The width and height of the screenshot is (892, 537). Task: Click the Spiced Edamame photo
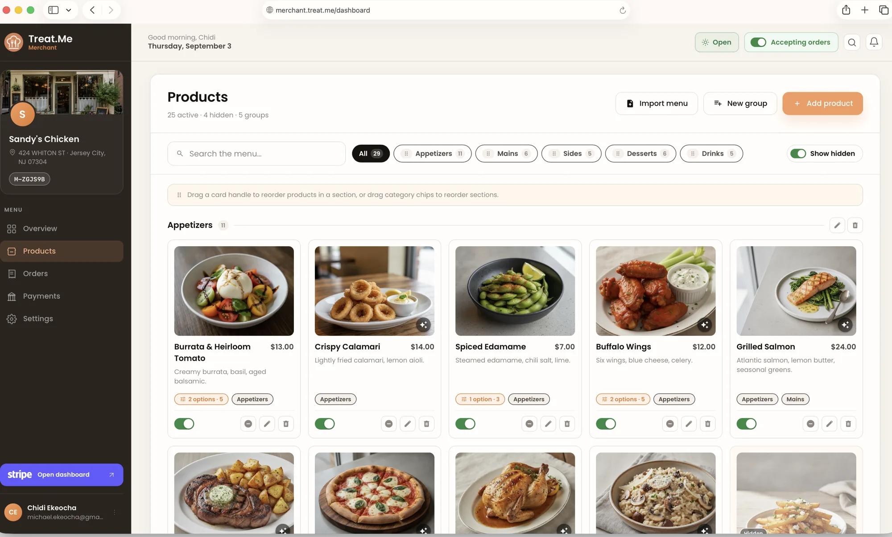pyautogui.click(x=515, y=291)
